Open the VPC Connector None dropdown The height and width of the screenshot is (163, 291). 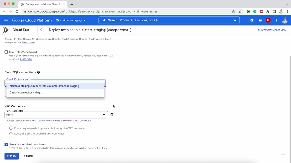point(56,115)
